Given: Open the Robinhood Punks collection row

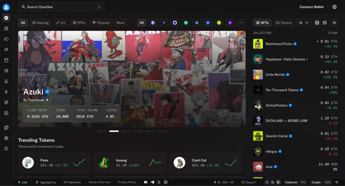Looking at the screenshot, I should click(x=295, y=44).
